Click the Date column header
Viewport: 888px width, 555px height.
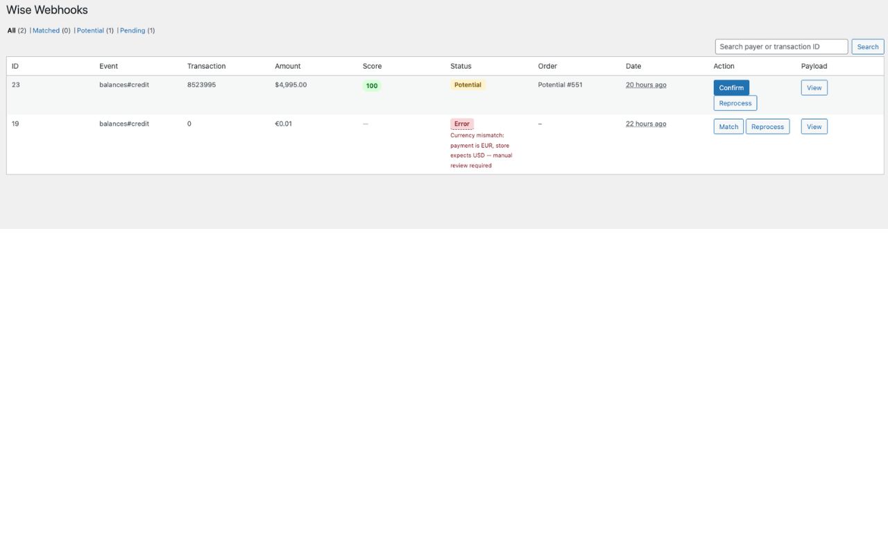[633, 67]
